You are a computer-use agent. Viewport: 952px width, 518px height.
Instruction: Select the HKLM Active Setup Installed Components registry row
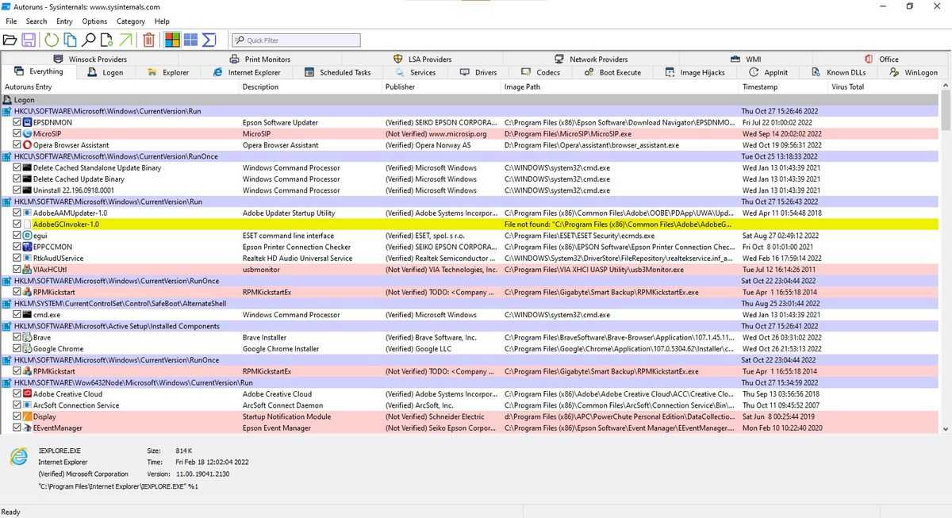coord(470,326)
